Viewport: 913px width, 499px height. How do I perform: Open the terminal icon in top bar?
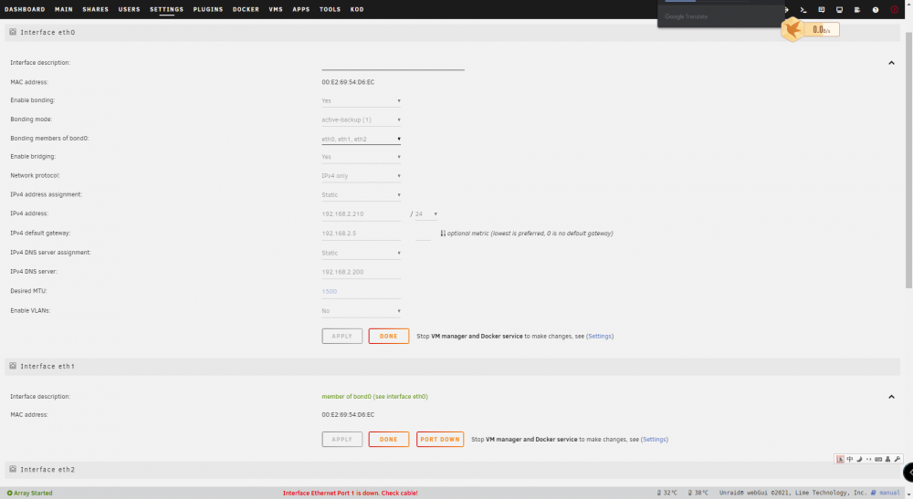tap(803, 10)
